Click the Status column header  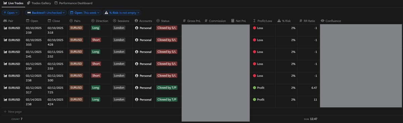(163, 21)
